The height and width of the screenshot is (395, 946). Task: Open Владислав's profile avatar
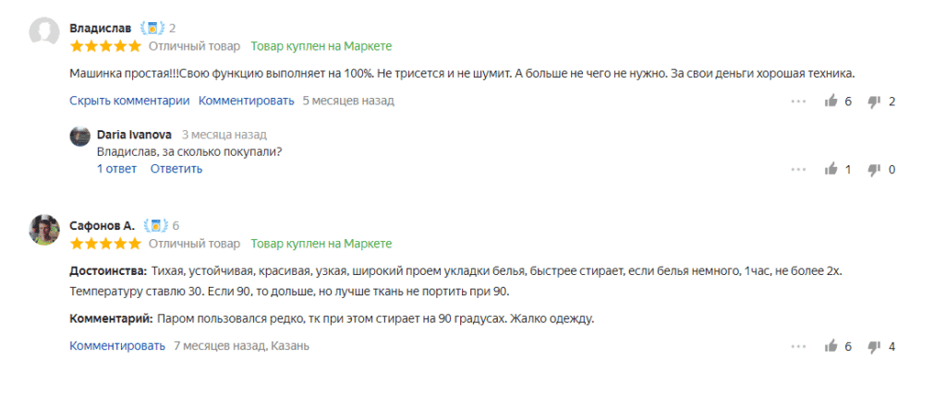point(44,34)
